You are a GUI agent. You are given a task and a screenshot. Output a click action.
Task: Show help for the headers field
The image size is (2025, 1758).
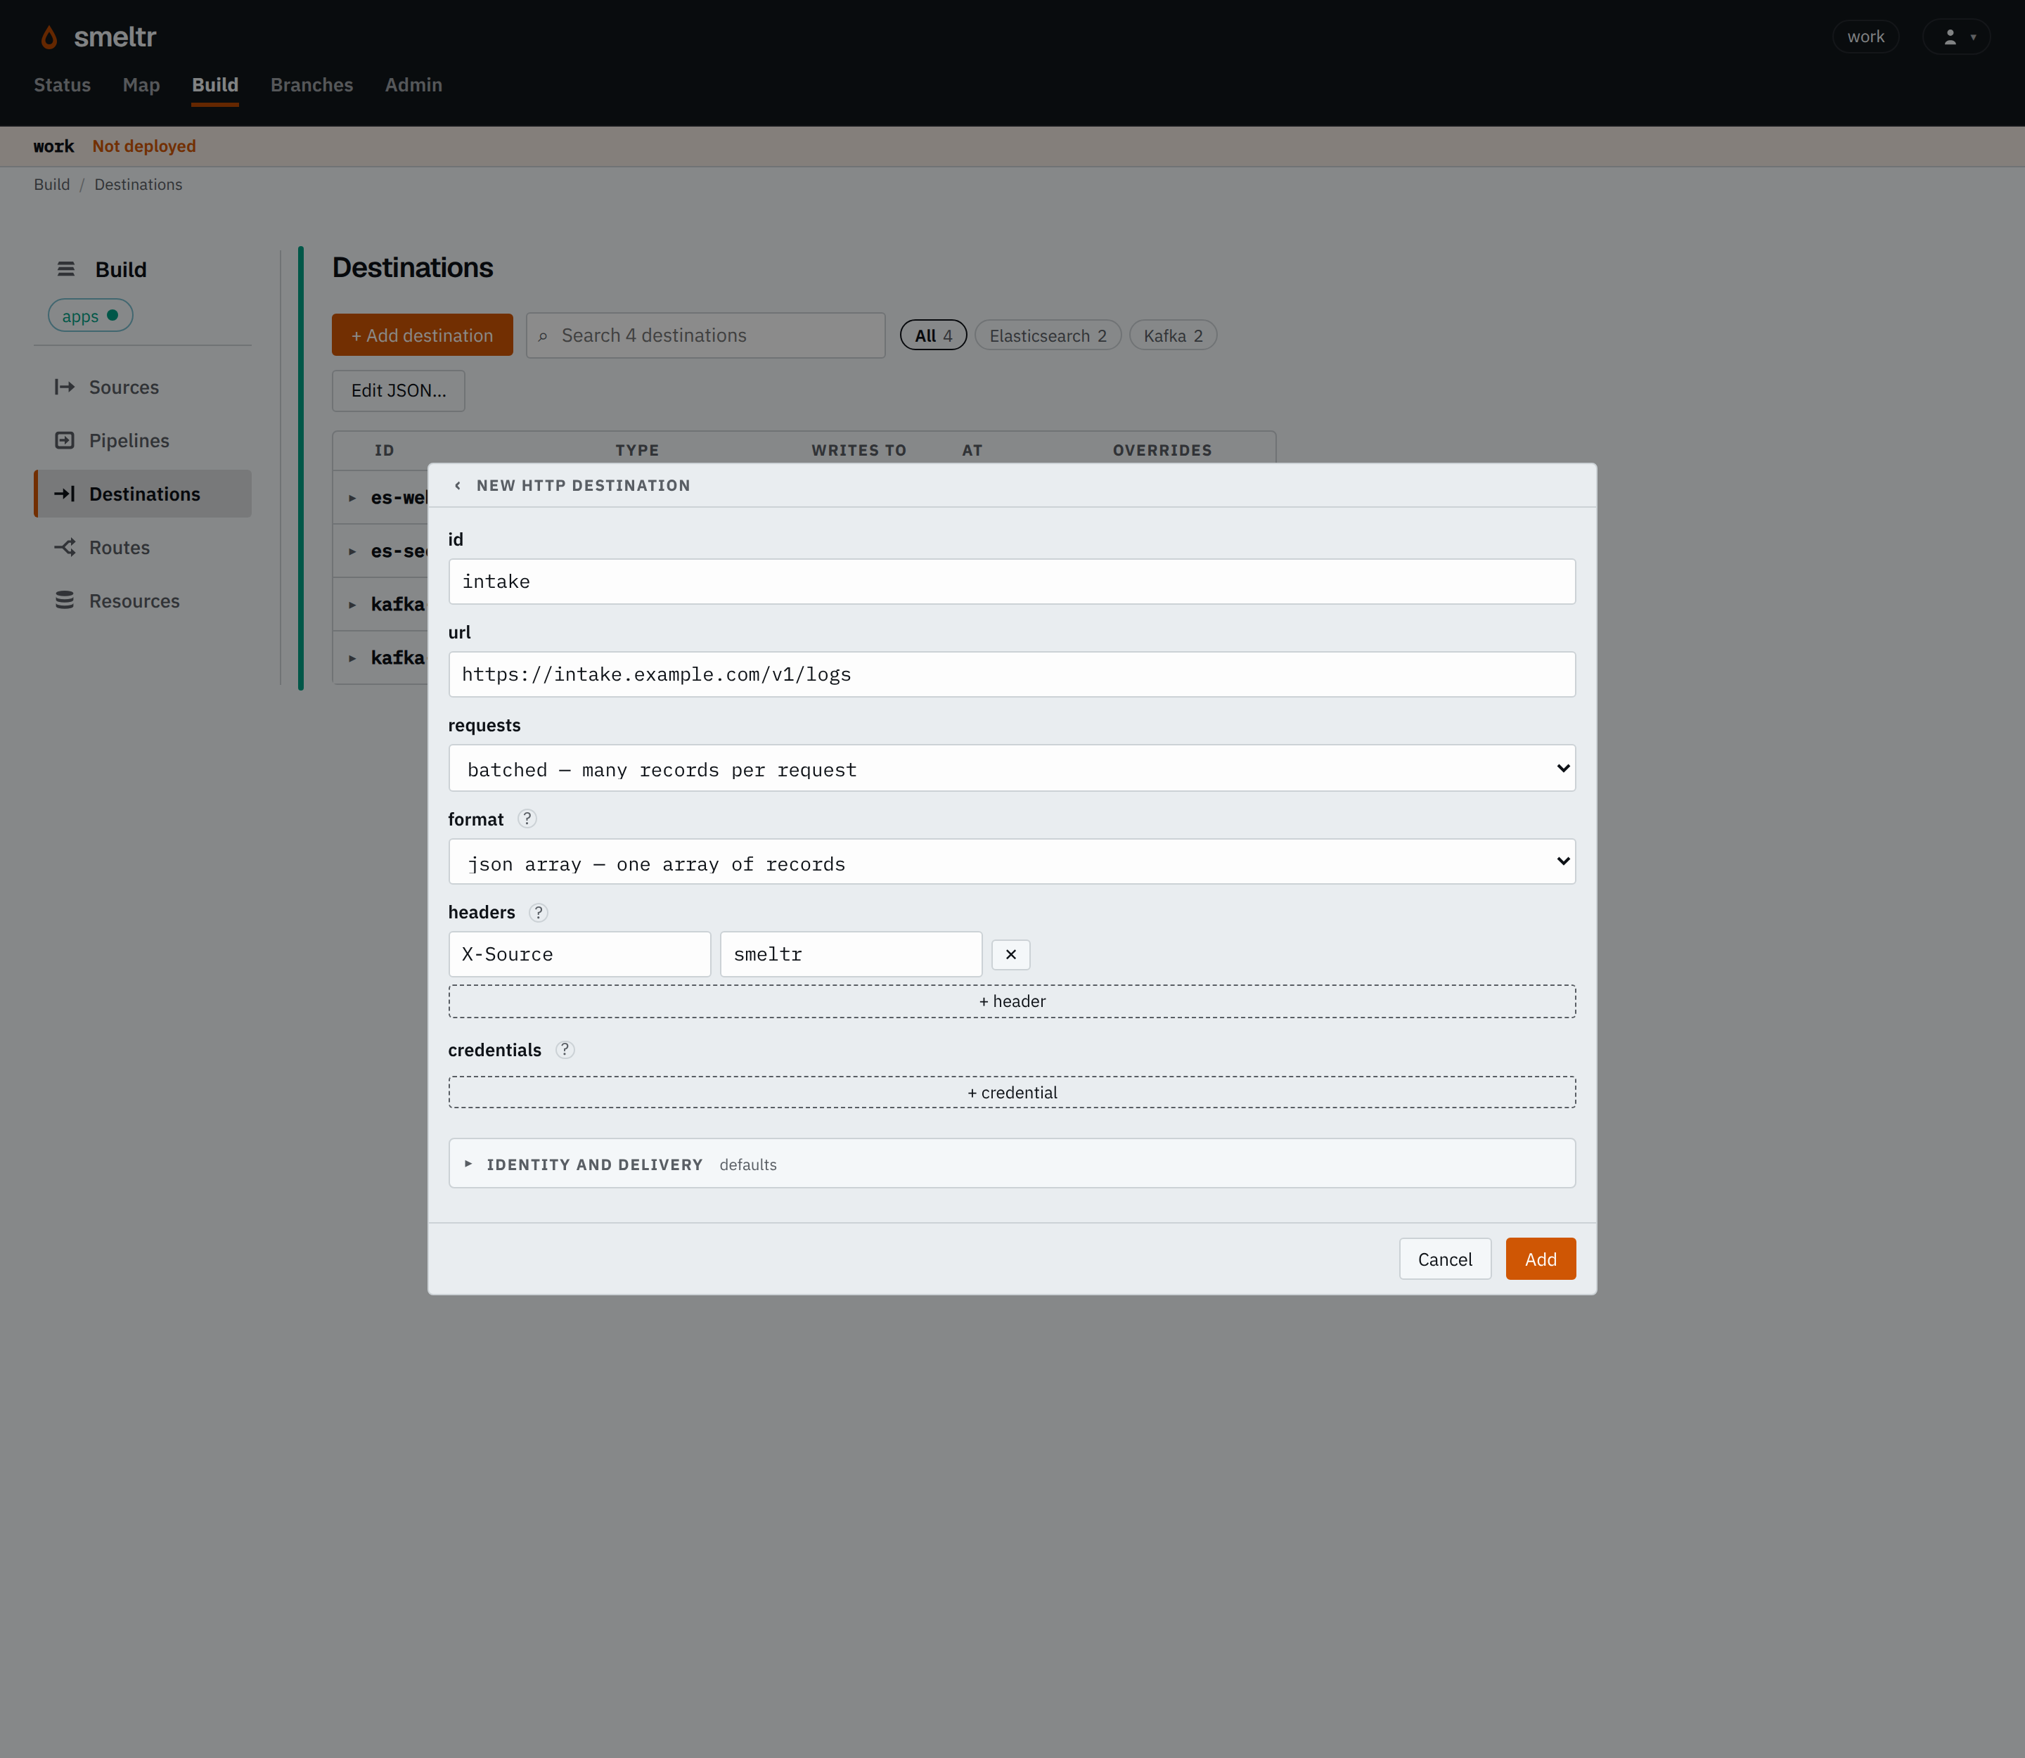click(538, 912)
